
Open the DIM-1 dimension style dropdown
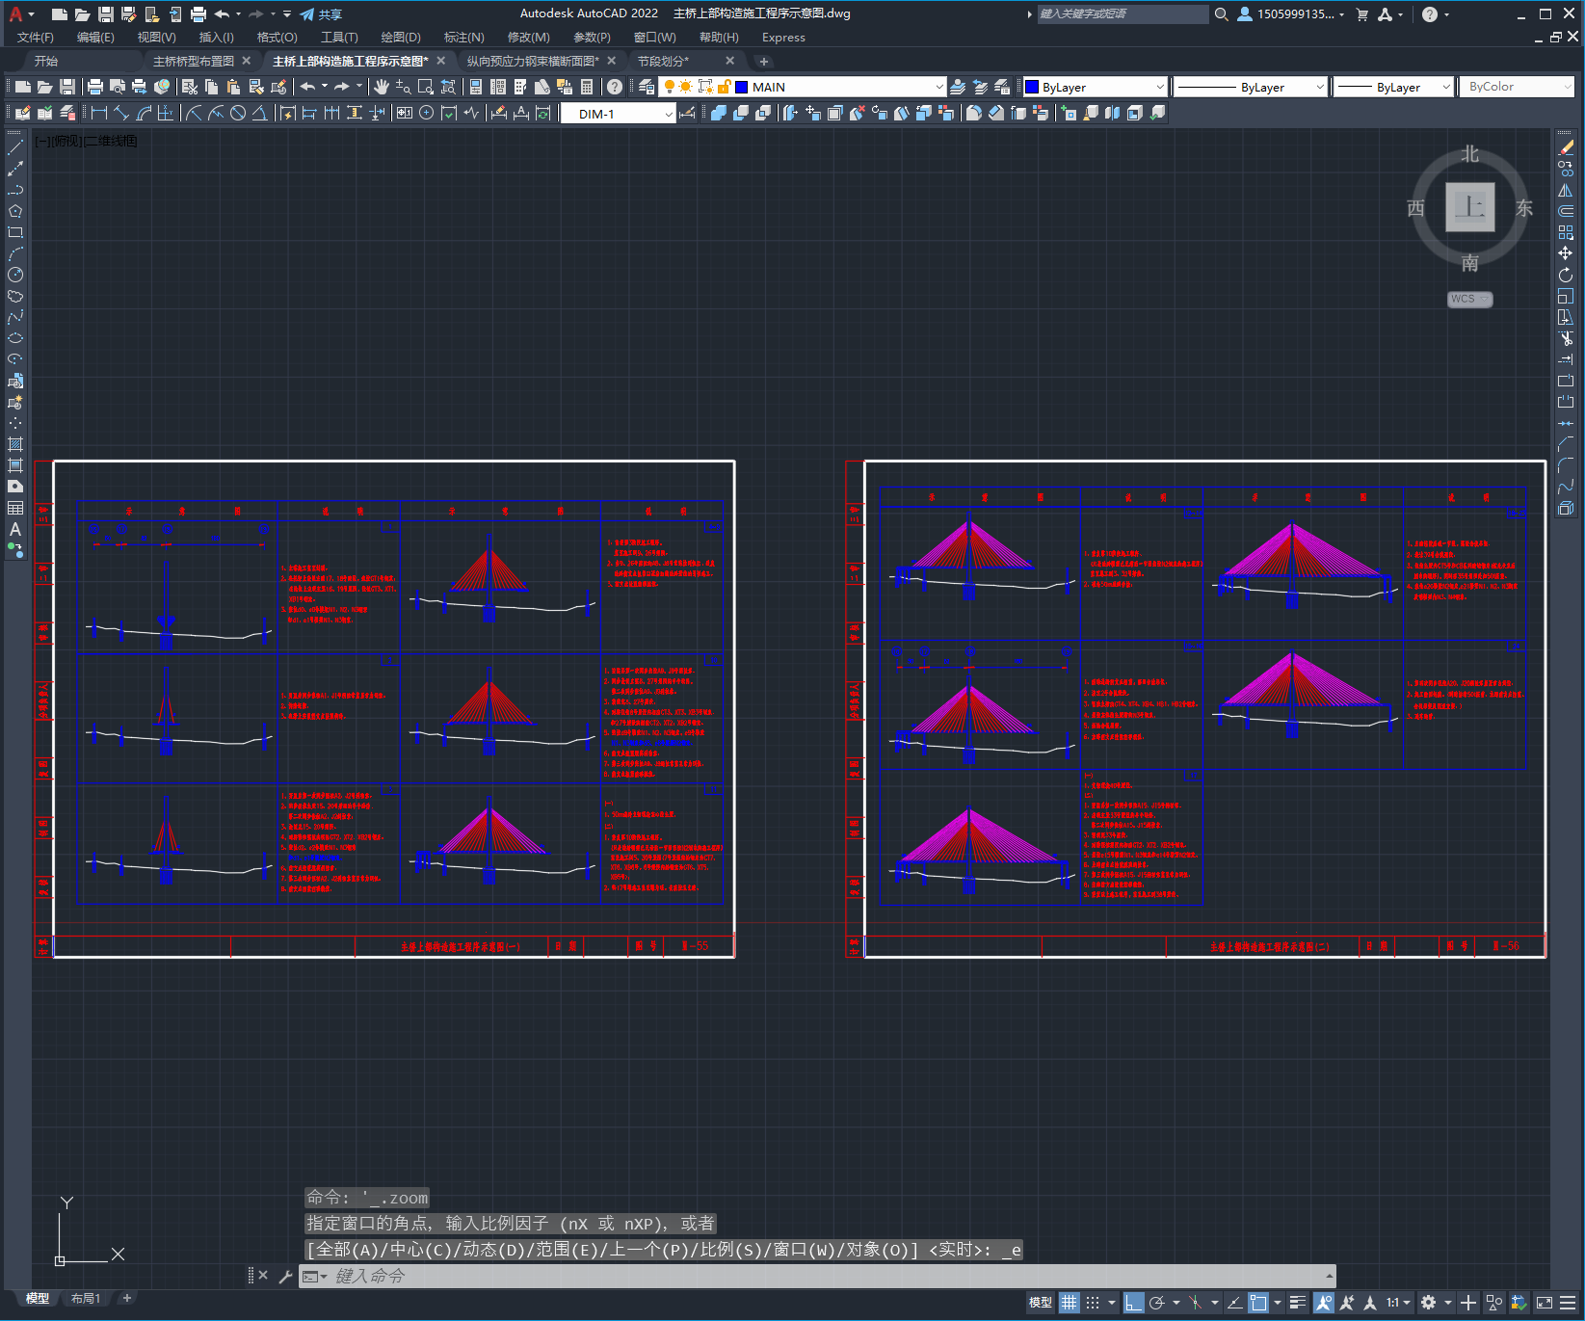pyautogui.click(x=668, y=114)
